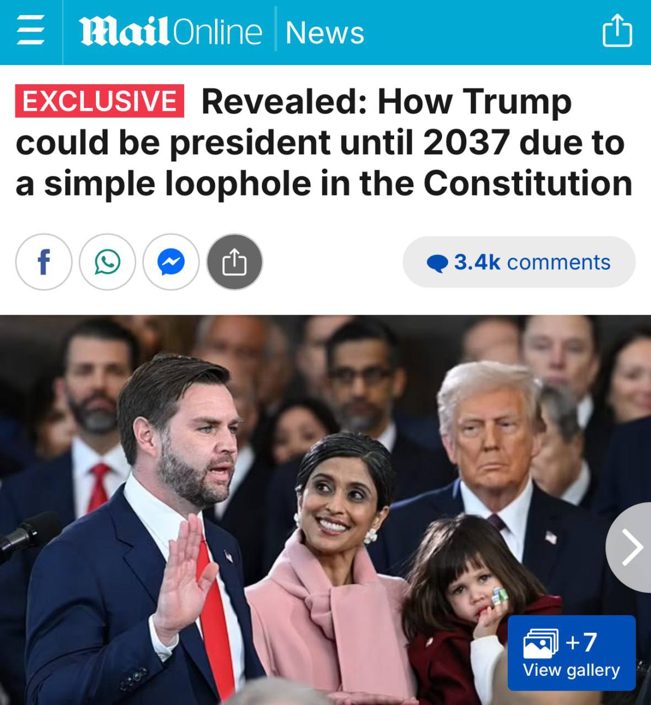651x705 pixels.
Task: Tap the Online part of the site logo
Action: [x=218, y=32]
